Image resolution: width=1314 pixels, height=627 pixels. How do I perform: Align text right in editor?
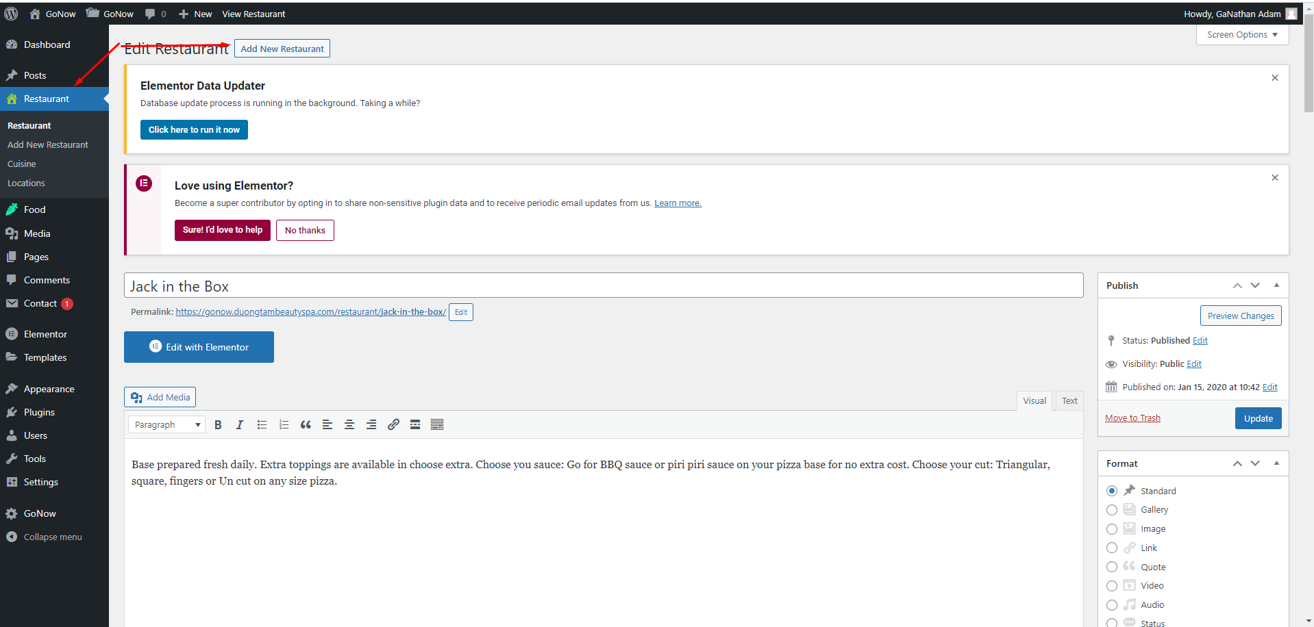pos(371,425)
